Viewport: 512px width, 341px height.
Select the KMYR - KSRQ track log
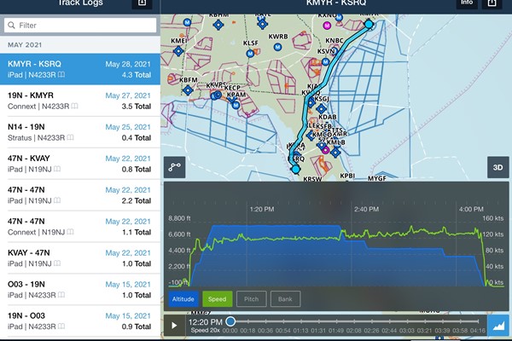(x=80, y=70)
